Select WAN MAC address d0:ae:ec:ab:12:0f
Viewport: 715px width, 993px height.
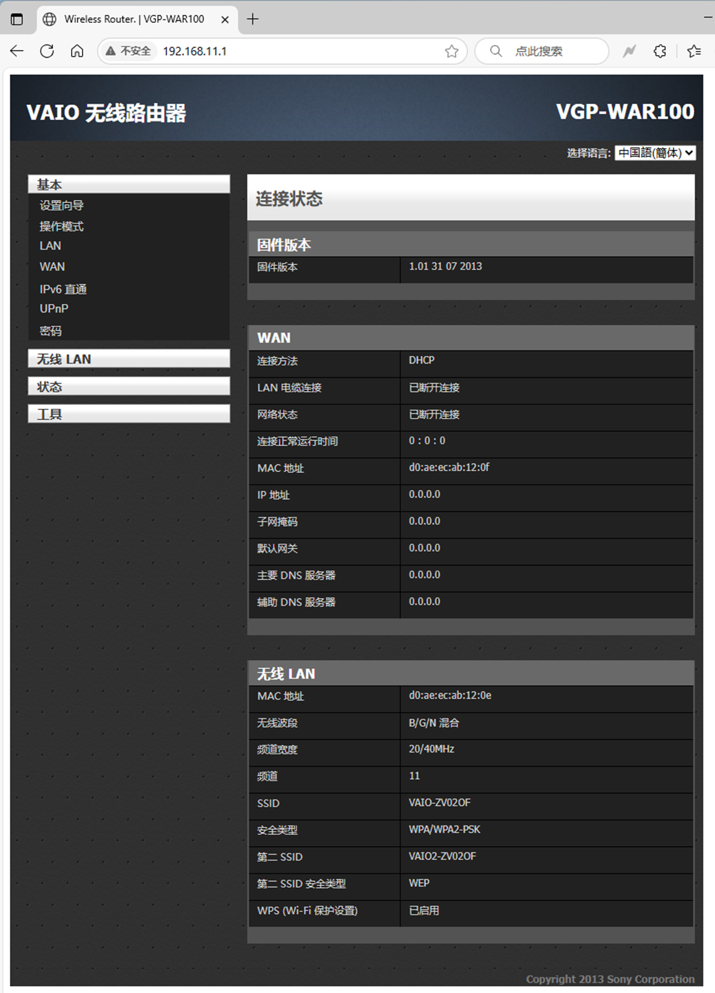(449, 467)
